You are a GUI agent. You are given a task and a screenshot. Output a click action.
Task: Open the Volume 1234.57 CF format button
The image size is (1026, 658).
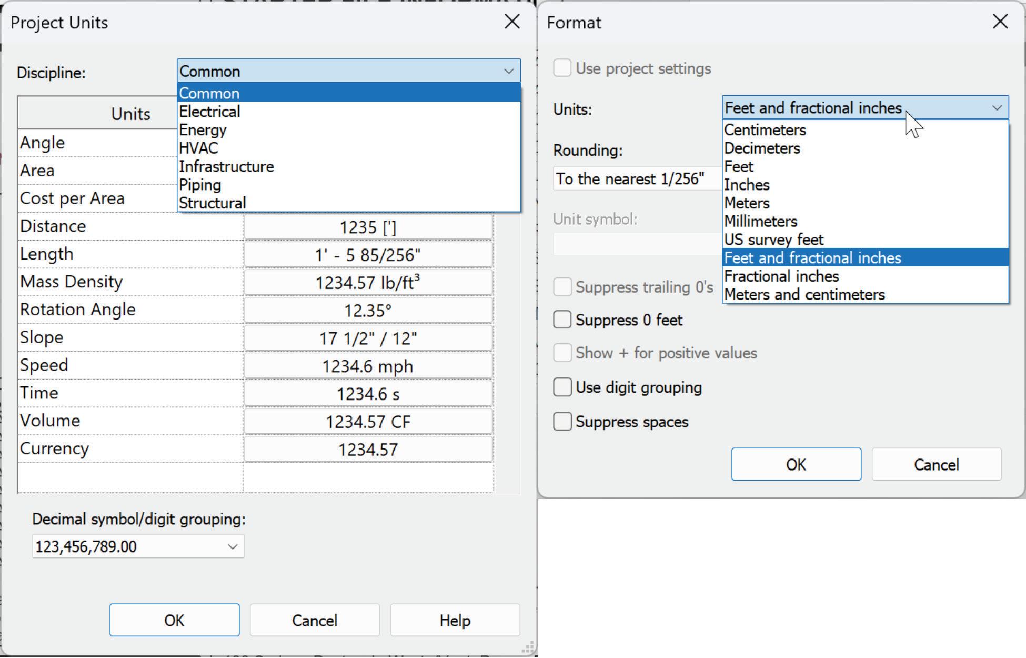(x=368, y=422)
